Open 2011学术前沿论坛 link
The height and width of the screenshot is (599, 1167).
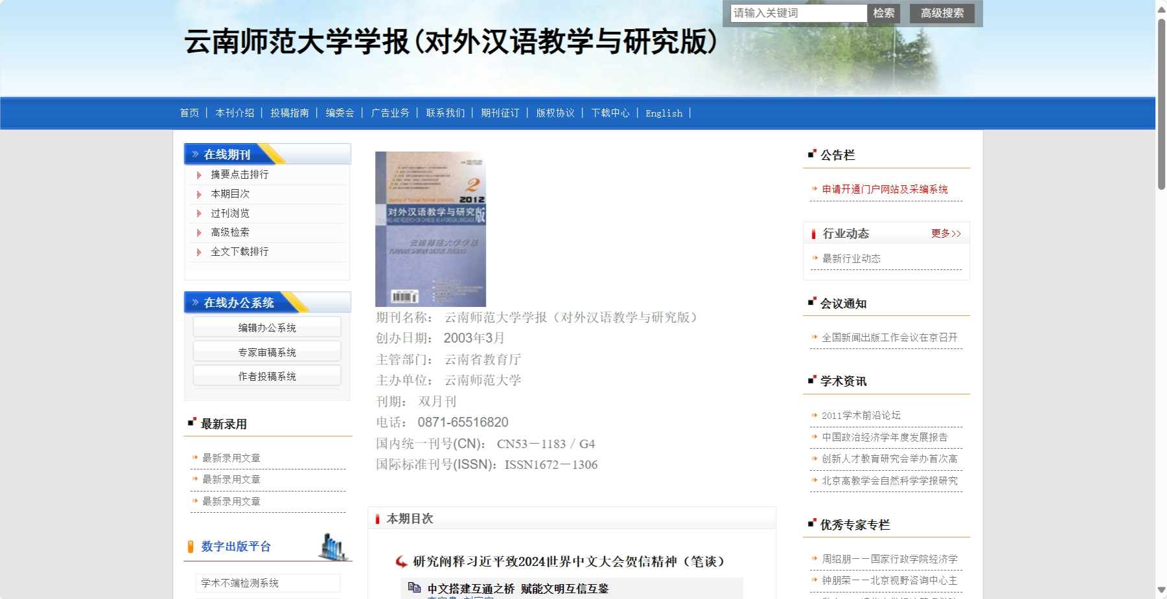(861, 415)
